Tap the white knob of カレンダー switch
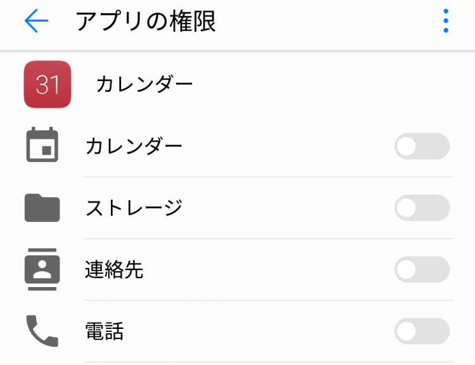 407,146
